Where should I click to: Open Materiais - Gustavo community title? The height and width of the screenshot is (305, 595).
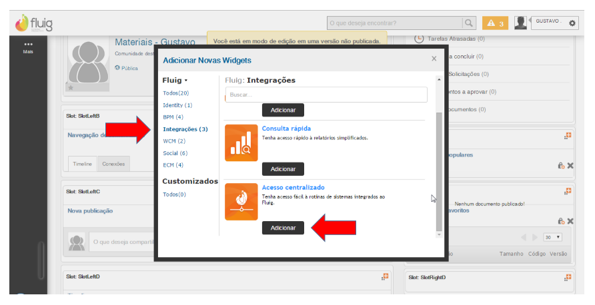pos(155,42)
